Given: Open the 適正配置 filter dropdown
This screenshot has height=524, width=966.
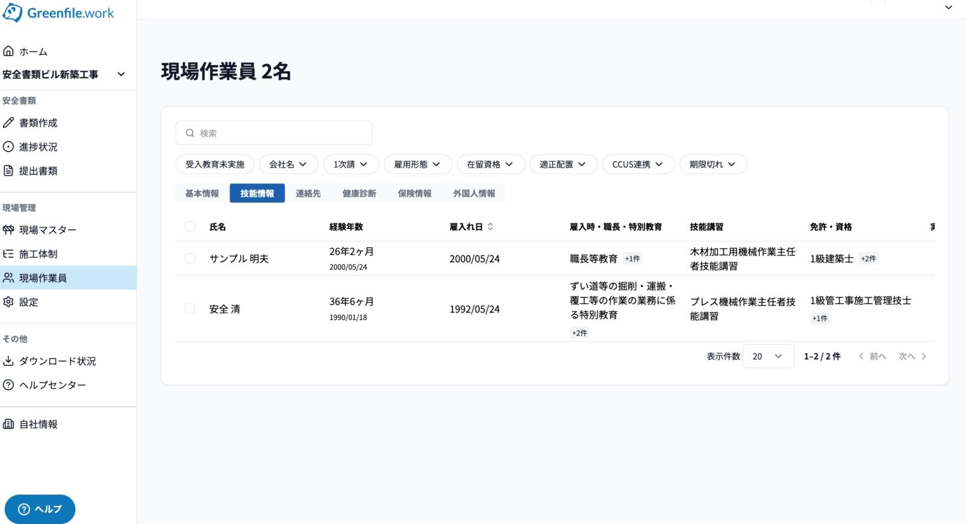Looking at the screenshot, I should (x=563, y=164).
